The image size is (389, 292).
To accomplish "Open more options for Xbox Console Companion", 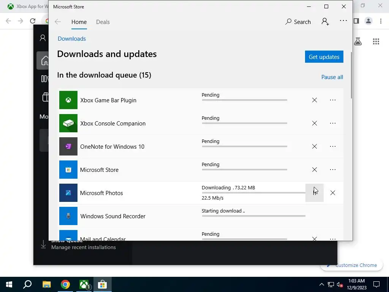I will pos(333,123).
